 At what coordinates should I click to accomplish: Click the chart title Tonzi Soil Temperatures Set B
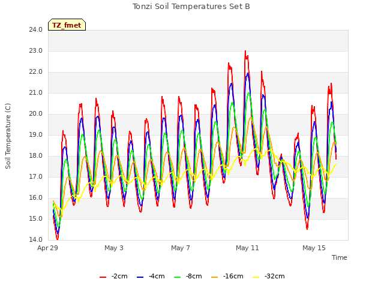[x=191, y=7]
